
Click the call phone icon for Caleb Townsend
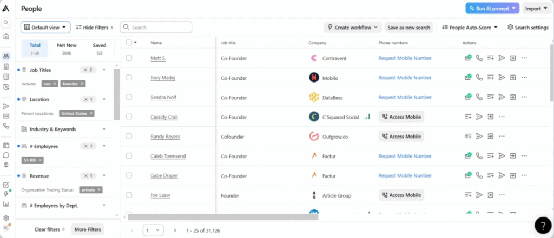pos(479,156)
